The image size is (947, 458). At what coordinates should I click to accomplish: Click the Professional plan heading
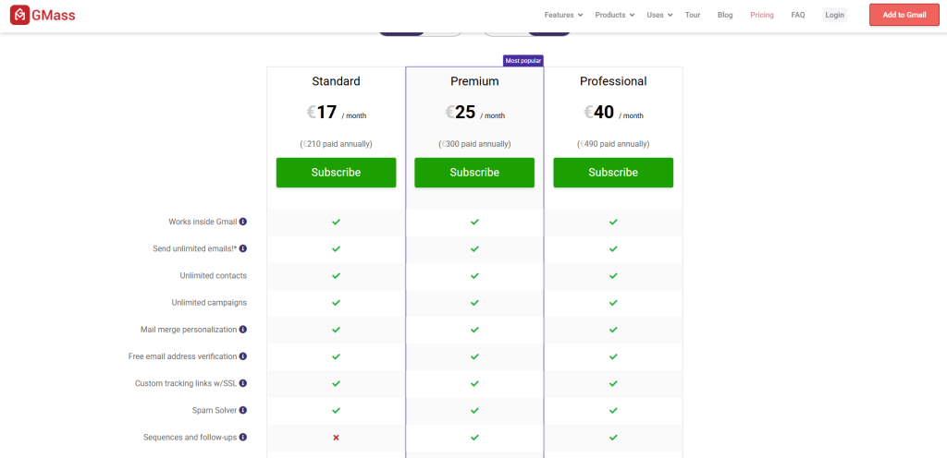click(613, 81)
